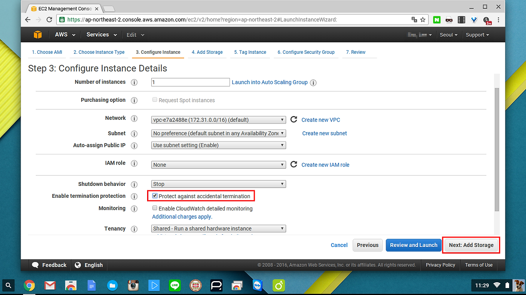The width and height of the screenshot is (526, 295).
Task: Click info icon after Launch into Auto Scaling Group
Action: pyautogui.click(x=313, y=82)
